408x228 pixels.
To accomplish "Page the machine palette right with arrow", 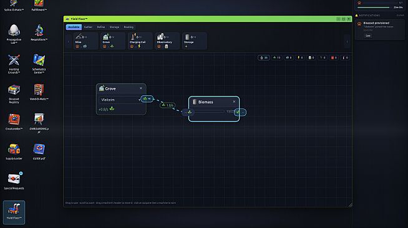I will 347,42.
